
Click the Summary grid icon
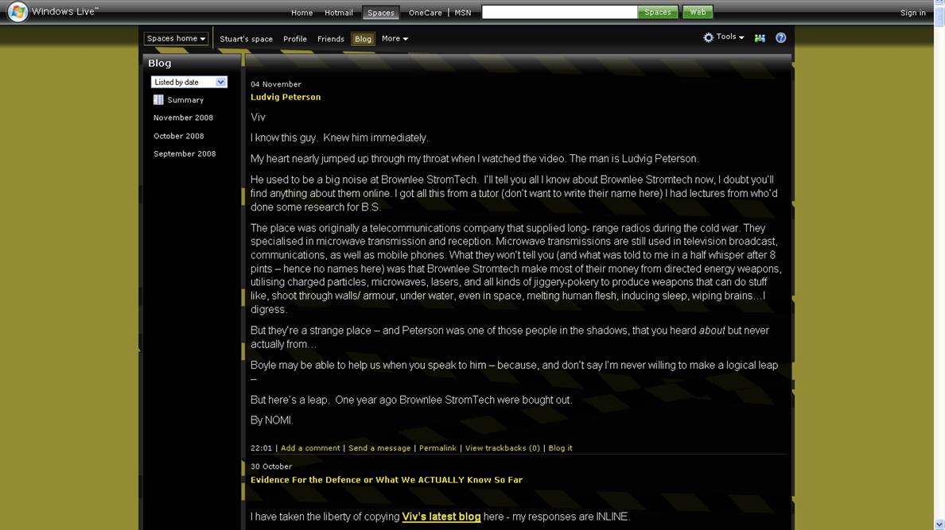click(x=158, y=100)
